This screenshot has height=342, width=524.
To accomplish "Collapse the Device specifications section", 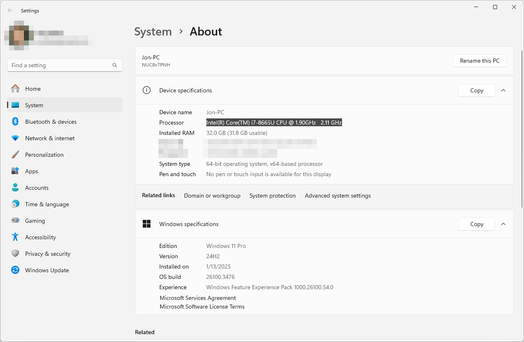I will [x=503, y=90].
